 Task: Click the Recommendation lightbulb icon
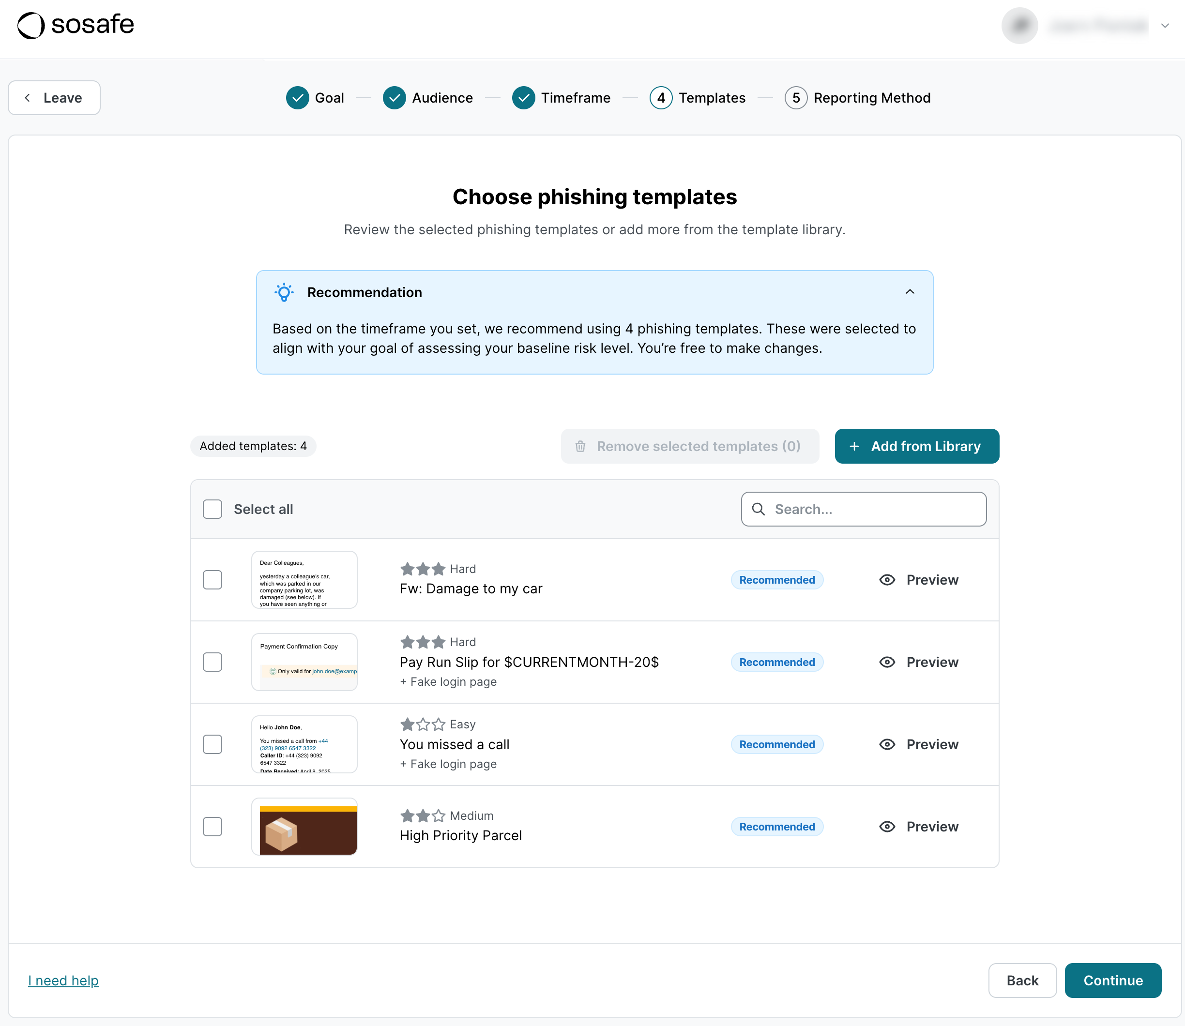pos(284,292)
